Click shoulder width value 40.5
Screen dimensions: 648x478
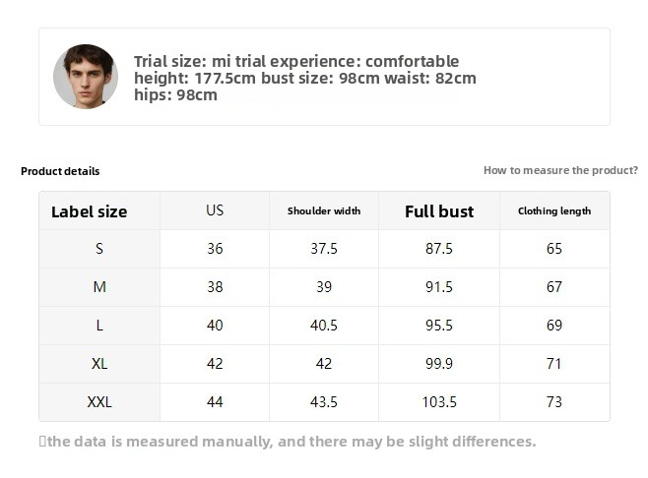pos(324,326)
